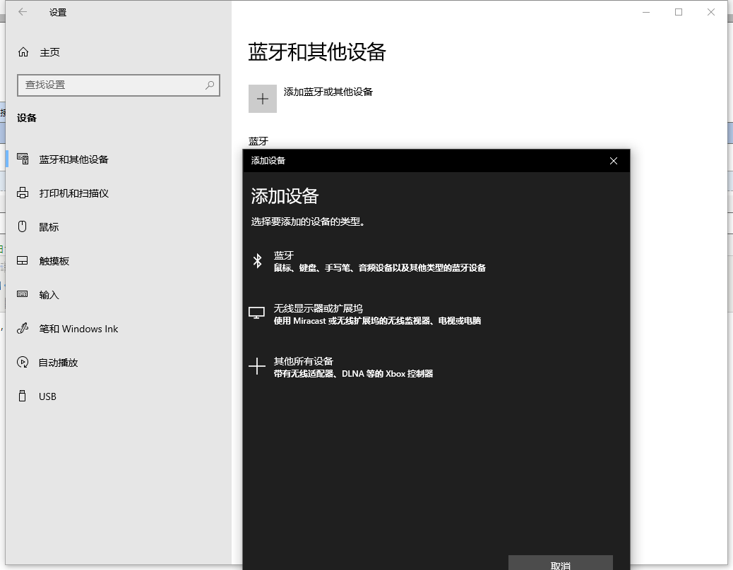Select the keyboard icon next to 输入
The width and height of the screenshot is (733, 570).
(x=23, y=294)
